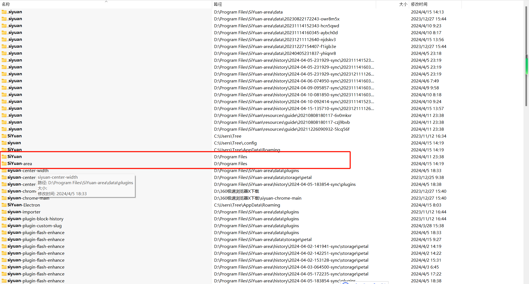Sort results by the 修改时间 column header

pos(435,4)
